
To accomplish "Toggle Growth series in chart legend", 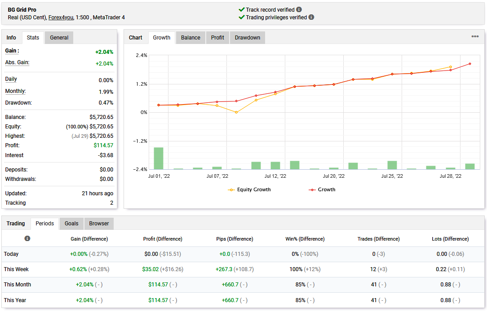I will pyautogui.click(x=322, y=190).
